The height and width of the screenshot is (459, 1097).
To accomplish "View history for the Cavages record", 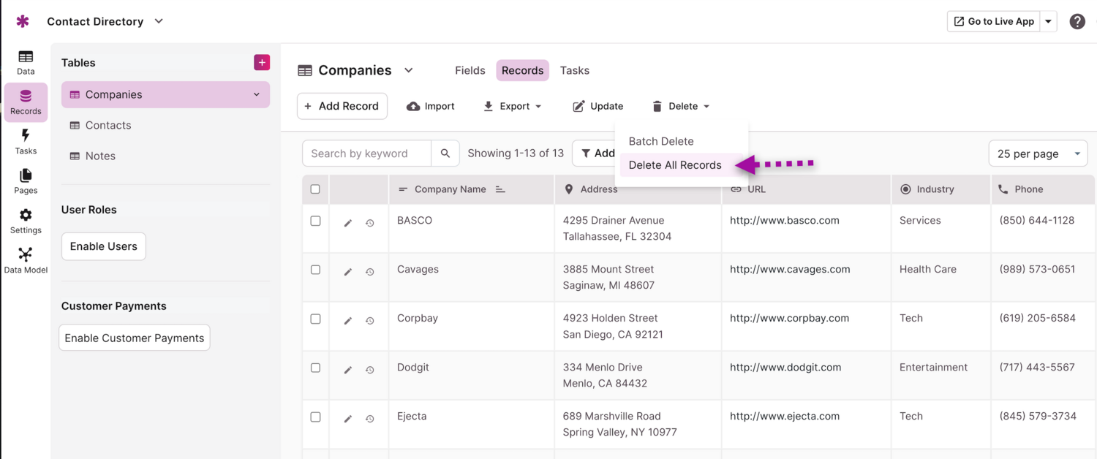I will 370,272.
